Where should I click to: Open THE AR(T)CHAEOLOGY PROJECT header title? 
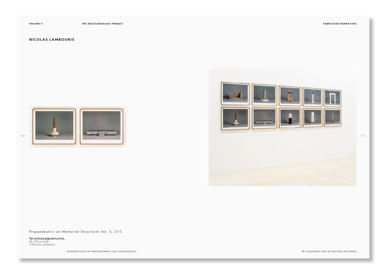(102, 24)
